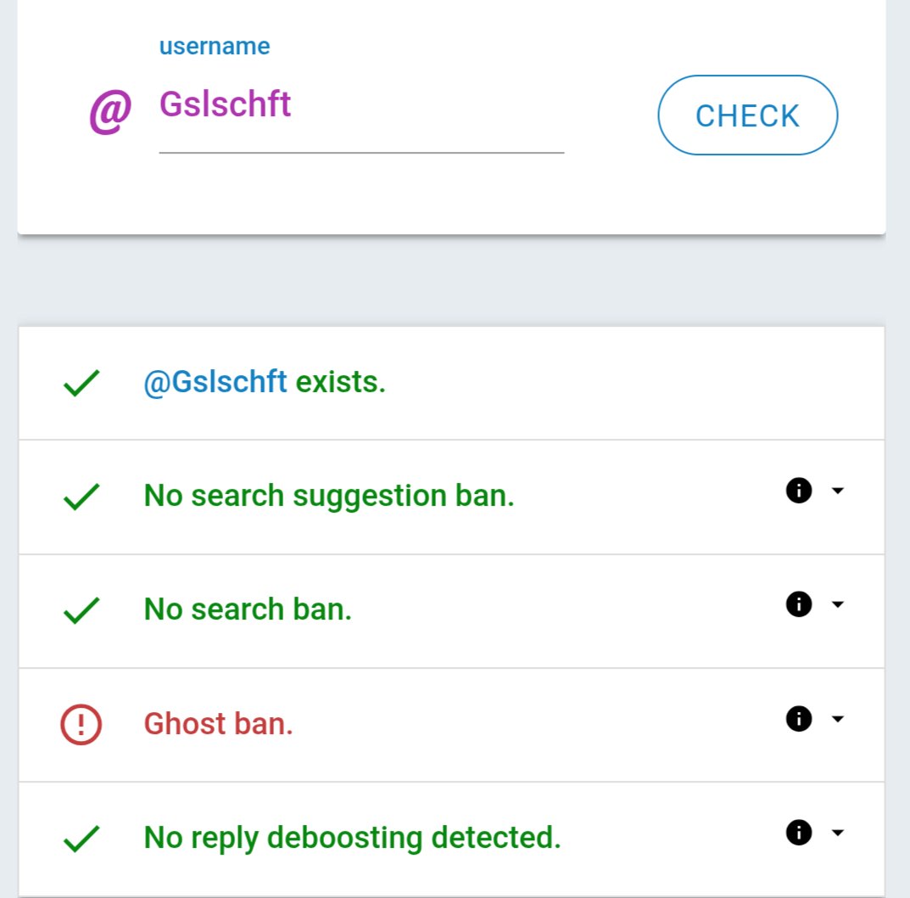
Task: Click checkmark beside No reply deboosting detected
Action: 81,839
